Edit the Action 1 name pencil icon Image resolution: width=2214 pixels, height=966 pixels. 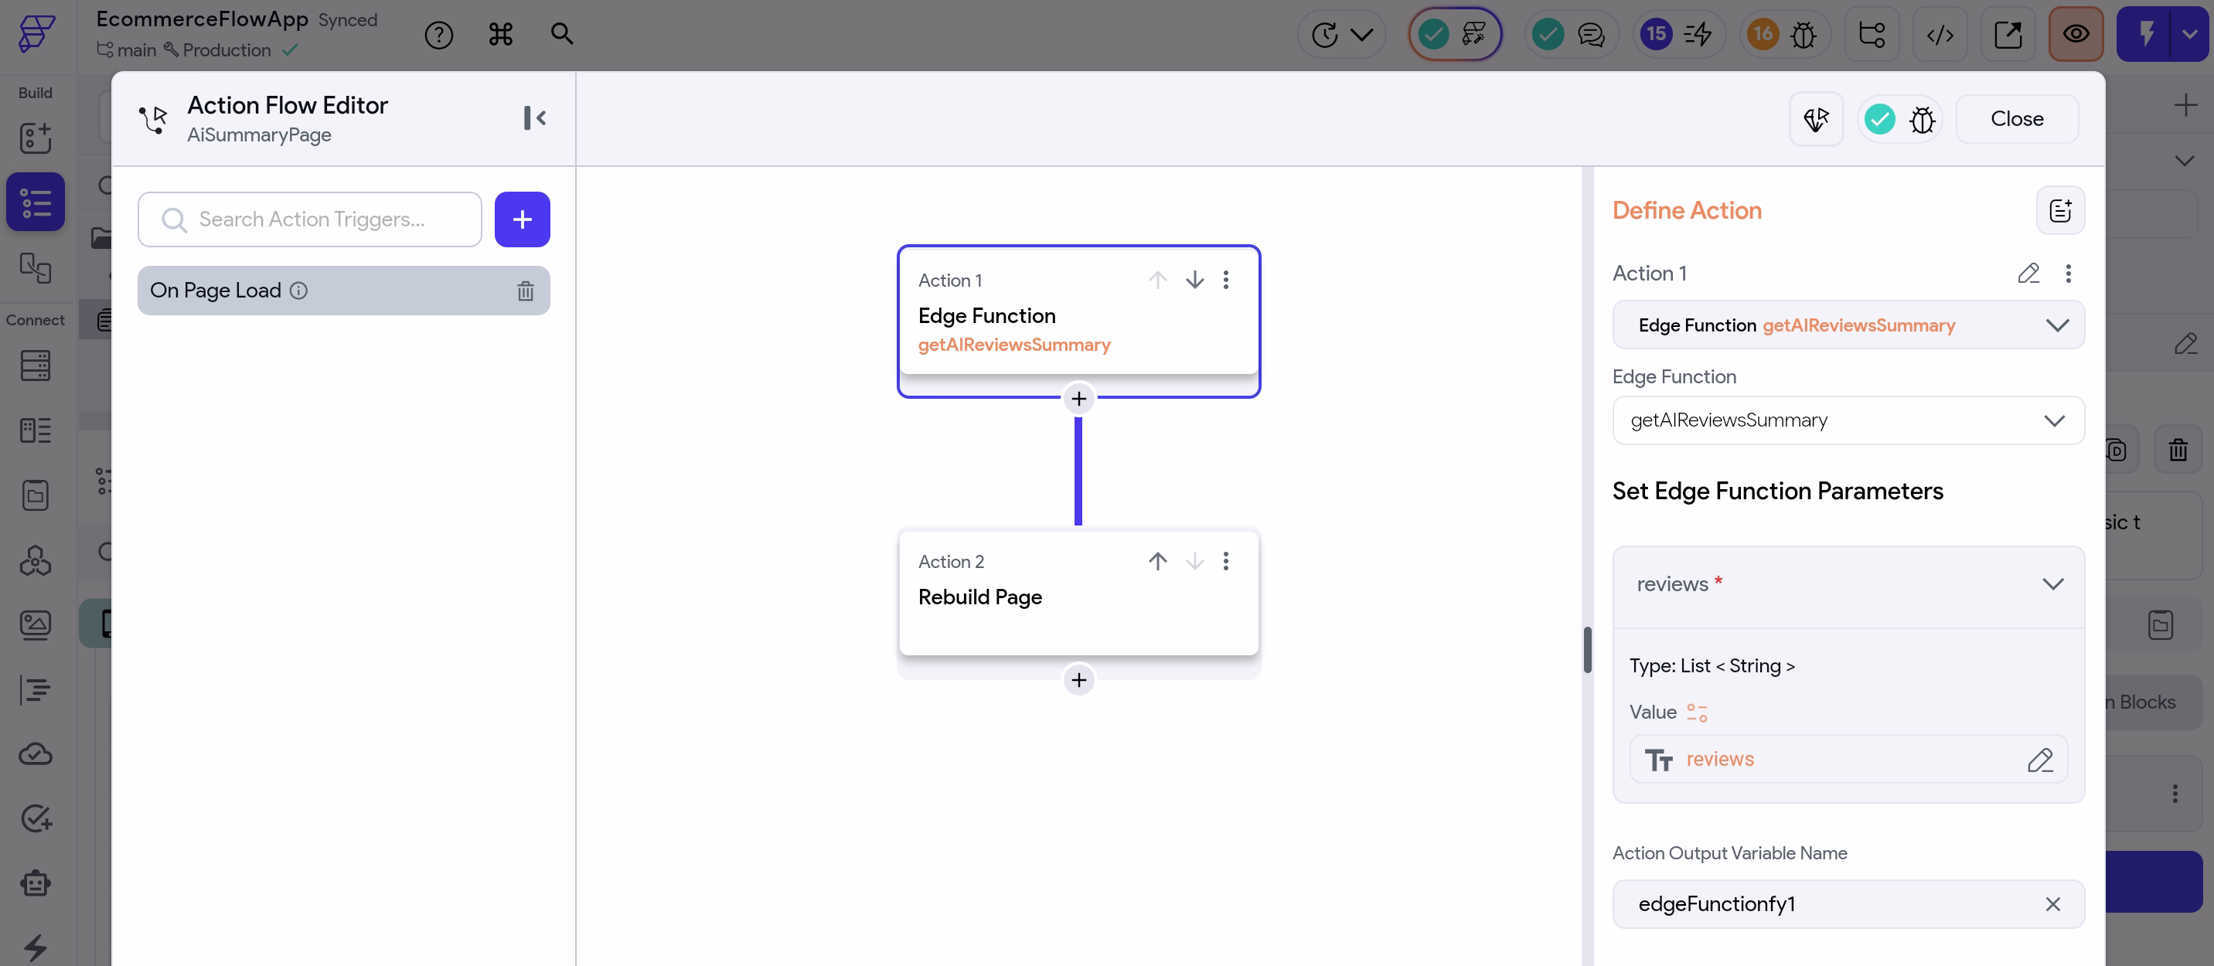pos(2028,274)
